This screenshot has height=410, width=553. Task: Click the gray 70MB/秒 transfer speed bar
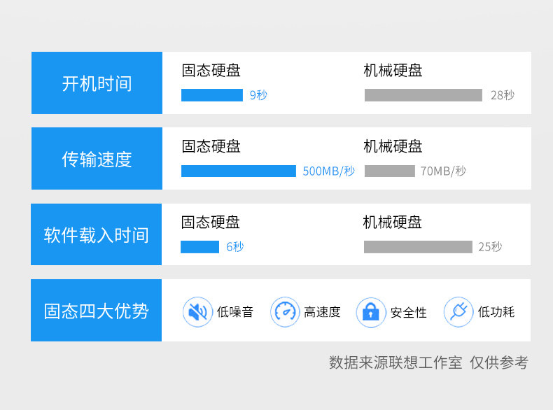[x=389, y=171]
